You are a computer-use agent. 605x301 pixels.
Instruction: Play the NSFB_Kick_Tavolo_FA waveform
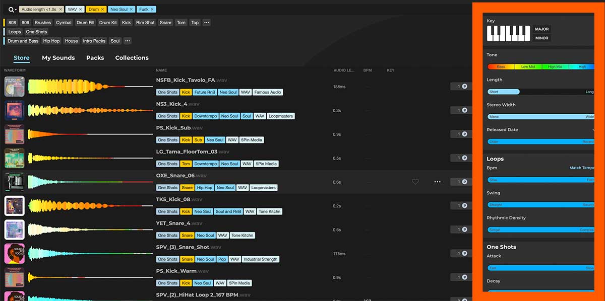coord(91,86)
